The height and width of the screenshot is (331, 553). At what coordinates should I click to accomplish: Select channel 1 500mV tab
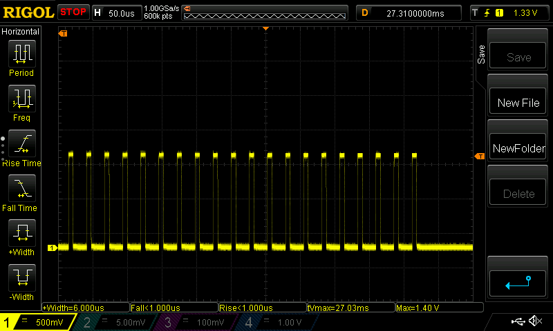(37, 322)
